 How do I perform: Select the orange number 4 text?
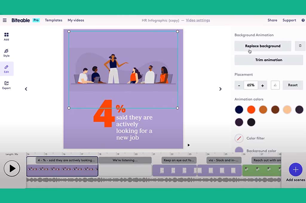[103, 113]
